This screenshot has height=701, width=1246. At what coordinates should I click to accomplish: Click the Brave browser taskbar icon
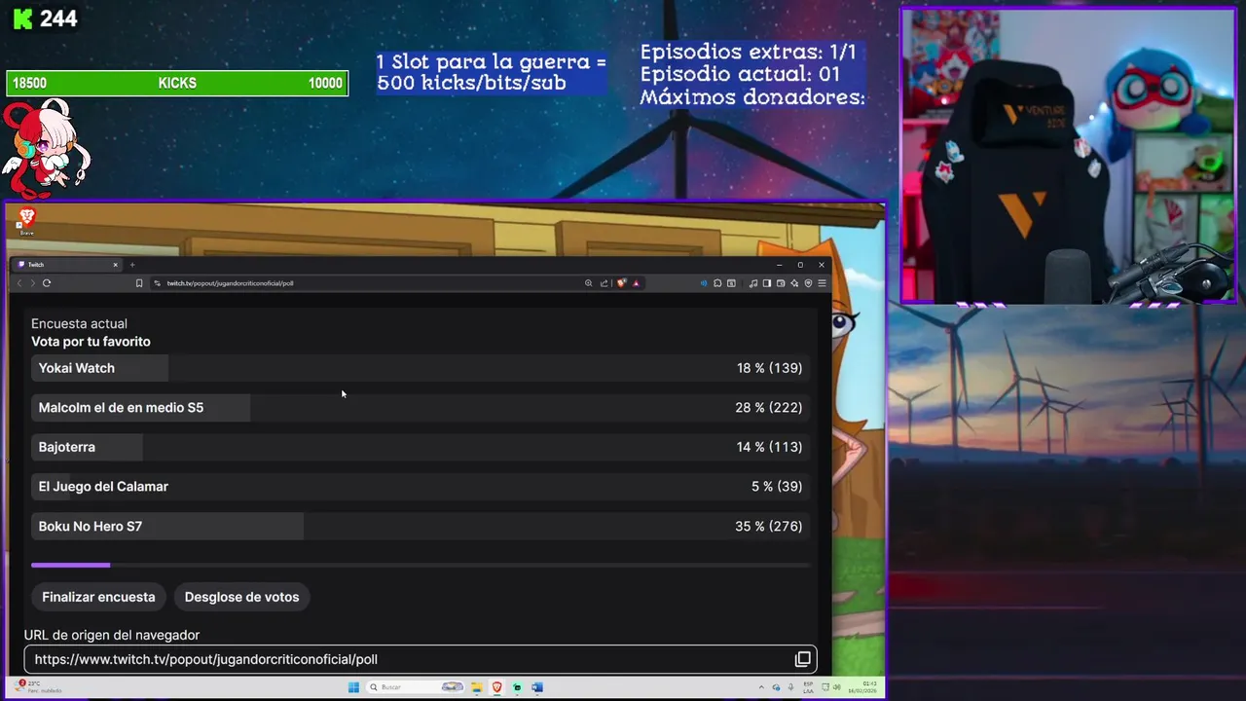coord(496,687)
